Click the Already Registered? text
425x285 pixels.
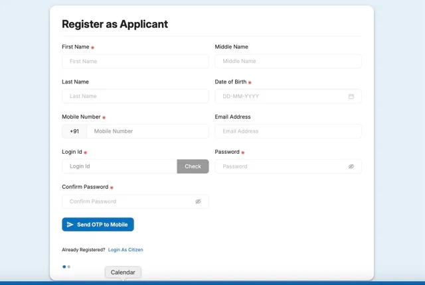tap(84, 250)
